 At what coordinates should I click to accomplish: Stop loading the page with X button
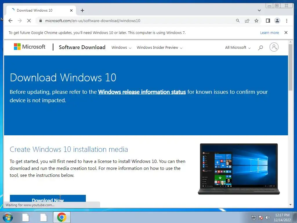tap(29, 21)
